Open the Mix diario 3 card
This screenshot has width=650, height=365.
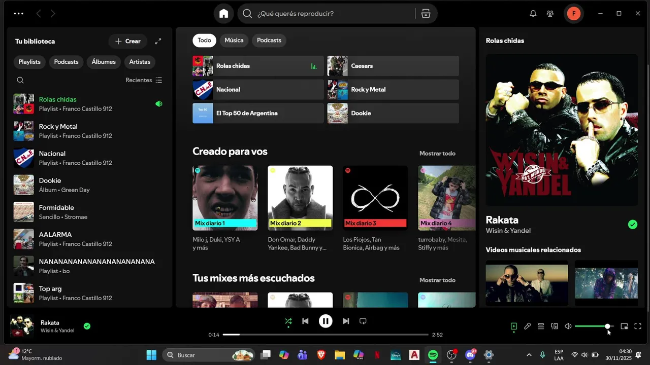(375, 209)
